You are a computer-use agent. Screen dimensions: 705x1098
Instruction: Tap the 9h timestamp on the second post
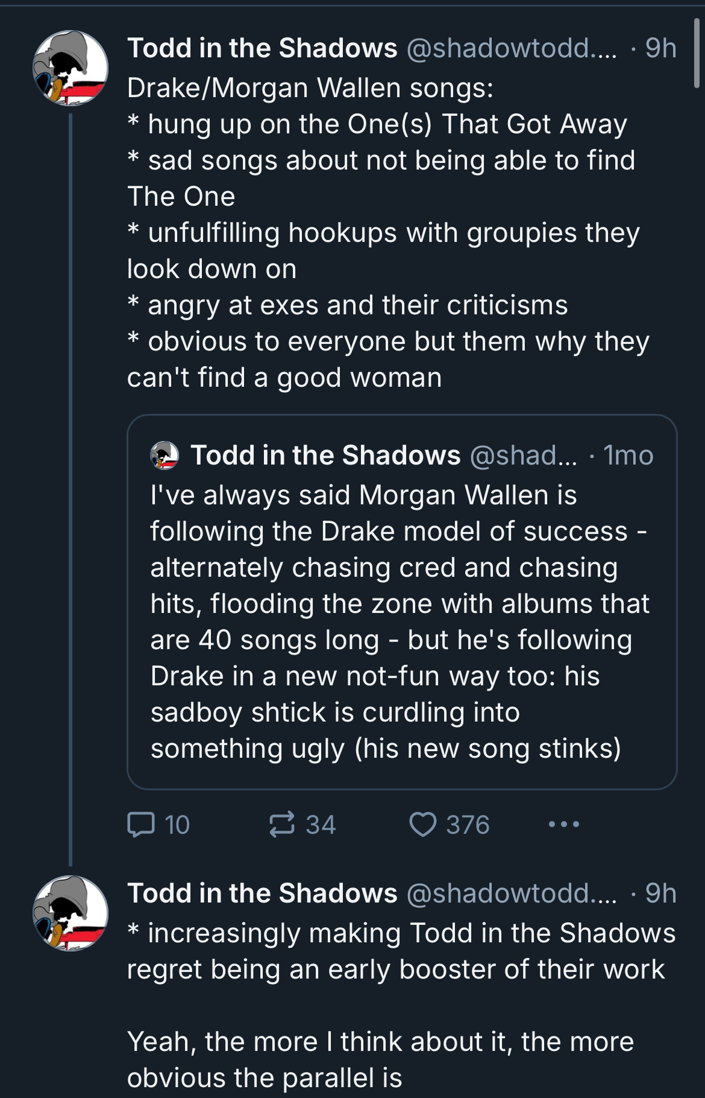click(661, 893)
